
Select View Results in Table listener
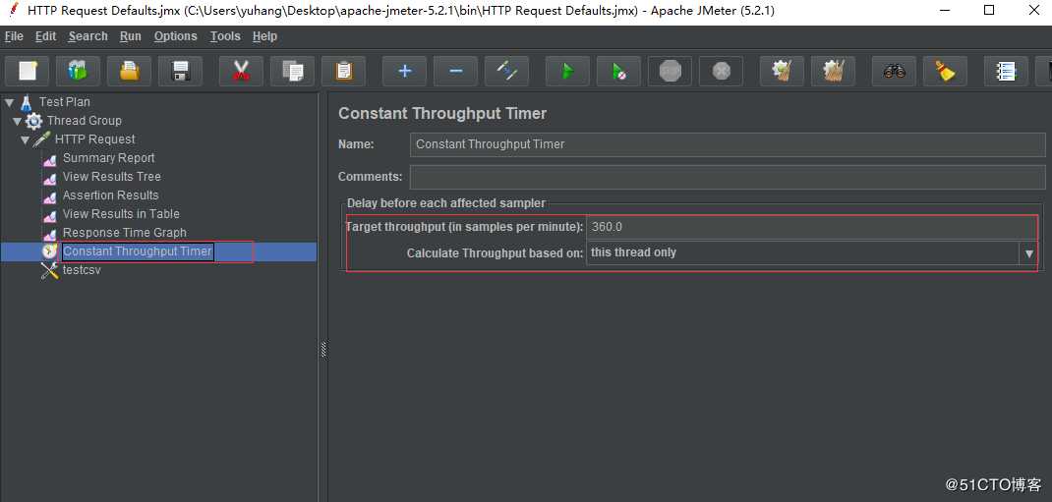coord(121,214)
